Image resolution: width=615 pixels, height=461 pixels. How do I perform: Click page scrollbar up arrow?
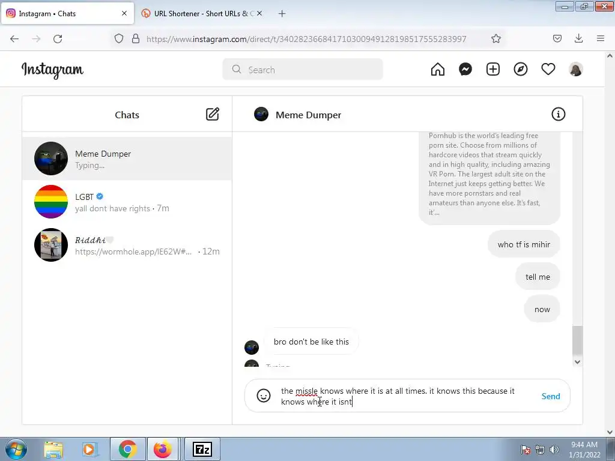click(610, 56)
